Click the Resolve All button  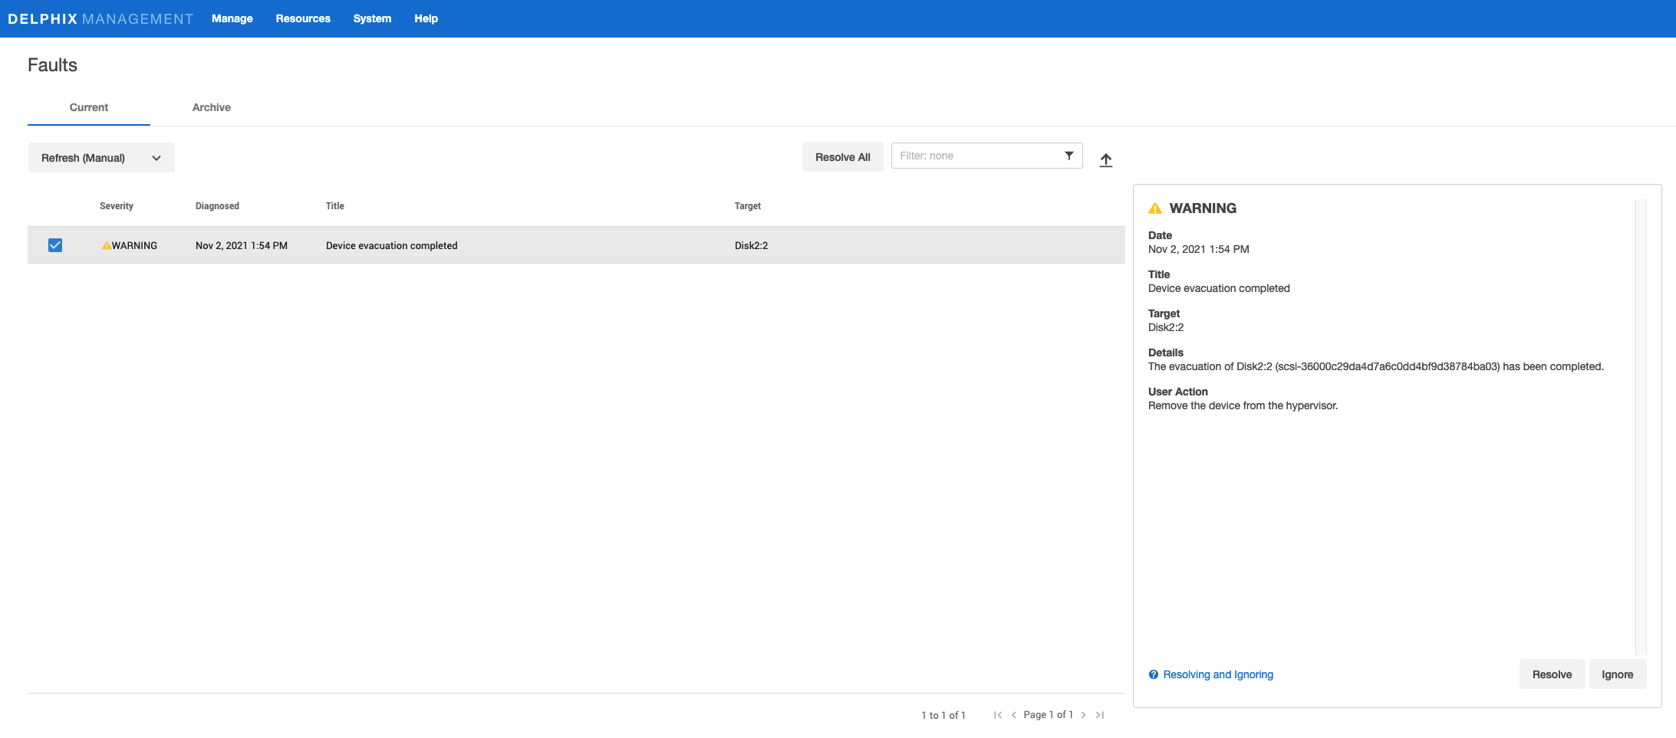[x=842, y=157]
